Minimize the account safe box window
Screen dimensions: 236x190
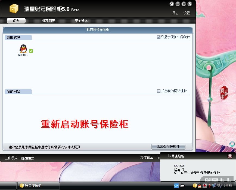click(x=178, y=4)
